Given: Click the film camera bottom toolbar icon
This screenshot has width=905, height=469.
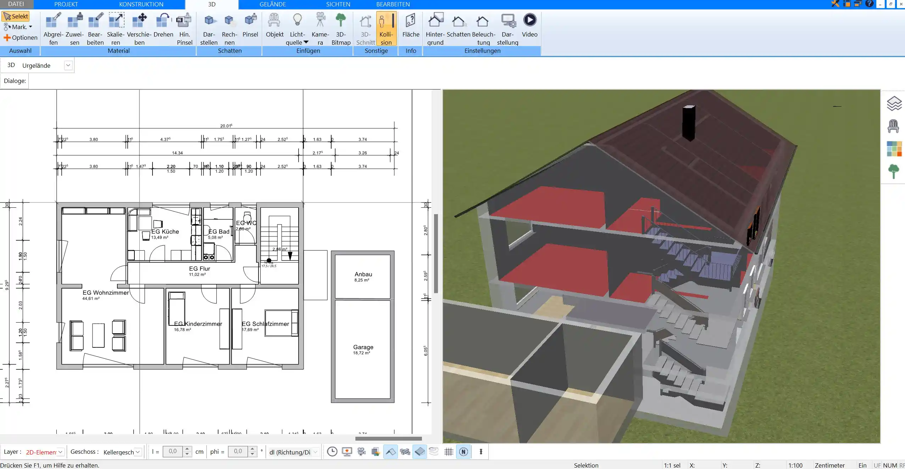Looking at the screenshot, I should [x=361, y=452].
